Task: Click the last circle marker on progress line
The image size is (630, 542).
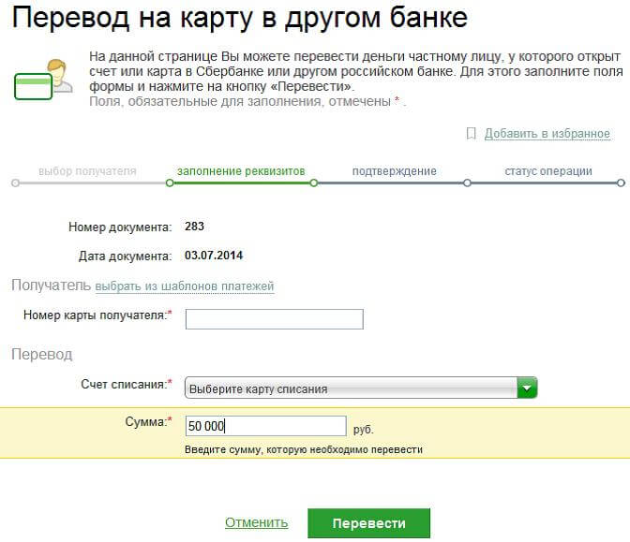Action: click(x=621, y=183)
